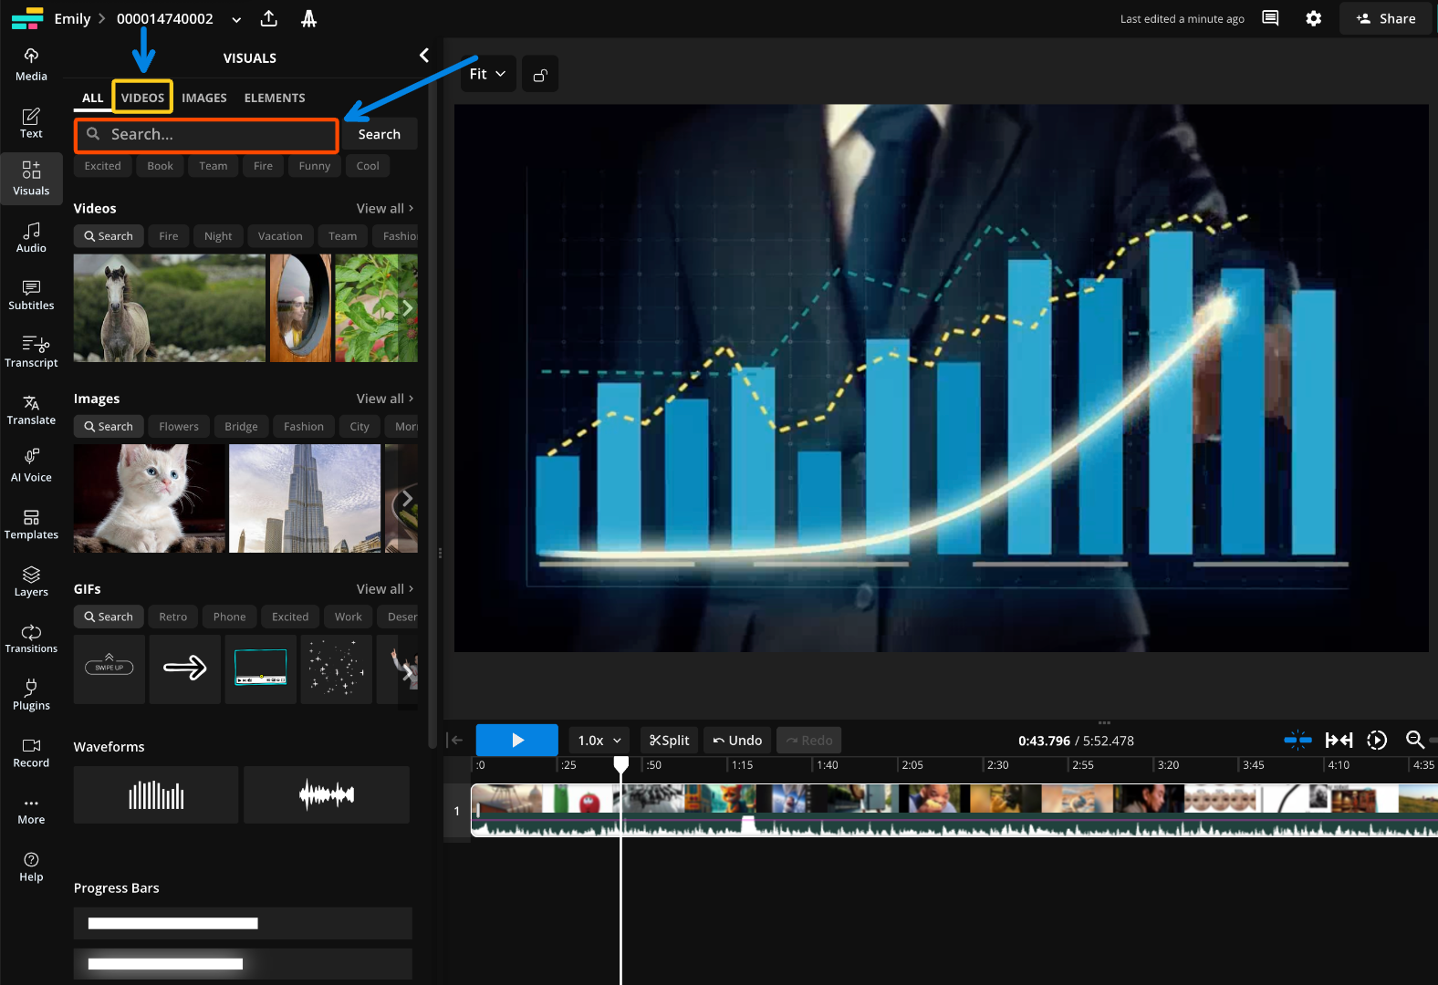Switch to the ALL tab
This screenshot has width=1438, height=985.
(92, 98)
